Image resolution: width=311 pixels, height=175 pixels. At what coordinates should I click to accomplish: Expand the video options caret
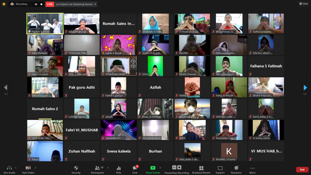tap(36, 168)
